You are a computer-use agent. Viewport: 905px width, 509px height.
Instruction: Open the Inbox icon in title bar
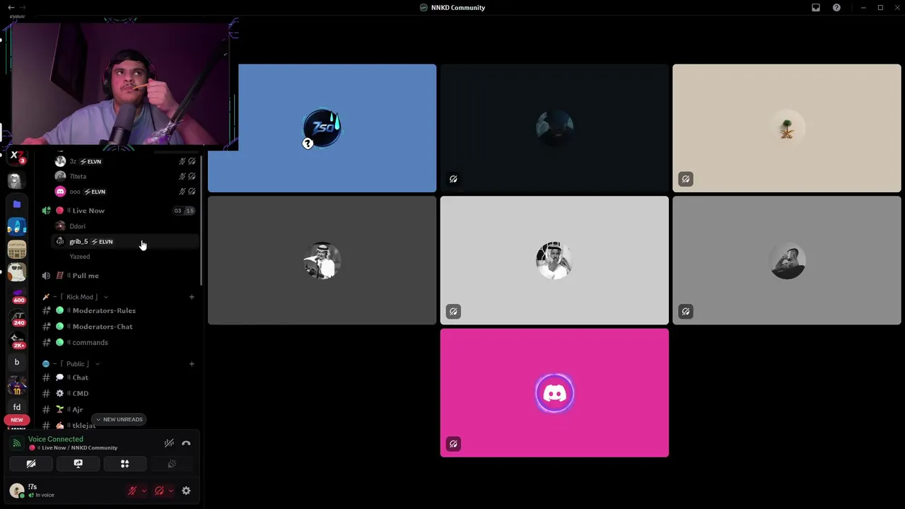coord(816,7)
